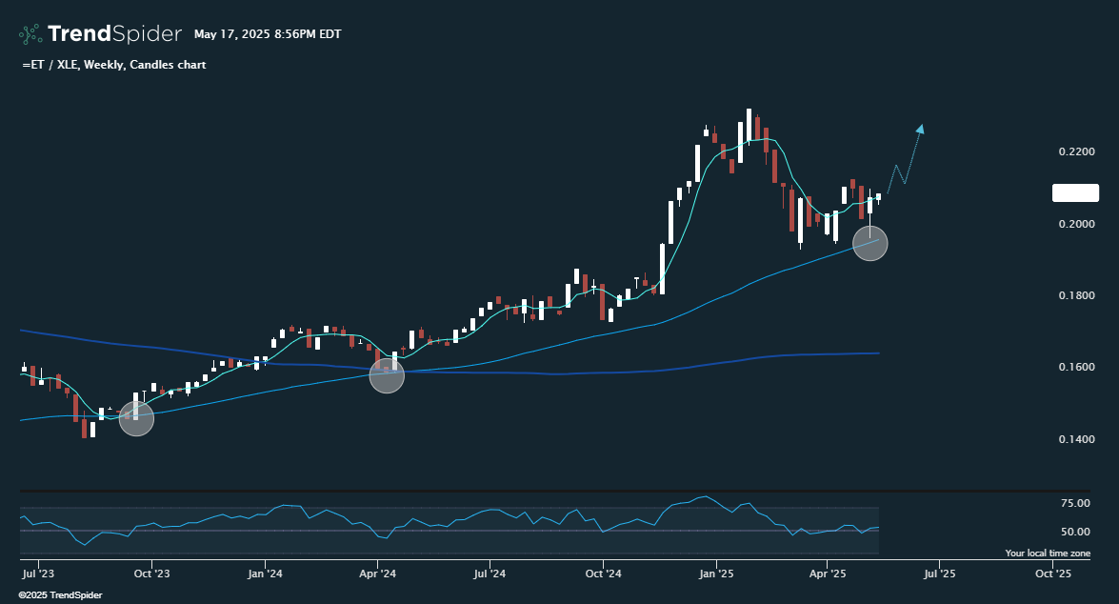Click the Apr '24 date axis label
The width and height of the screenshot is (1119, 604).
377,574
